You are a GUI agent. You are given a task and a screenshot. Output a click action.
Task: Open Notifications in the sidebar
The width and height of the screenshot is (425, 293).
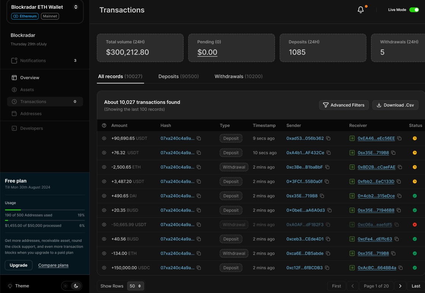(x=45, y=61)
